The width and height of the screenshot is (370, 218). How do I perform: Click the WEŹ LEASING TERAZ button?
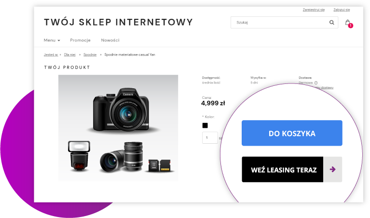pyautogui.click(x=292, y=169)
